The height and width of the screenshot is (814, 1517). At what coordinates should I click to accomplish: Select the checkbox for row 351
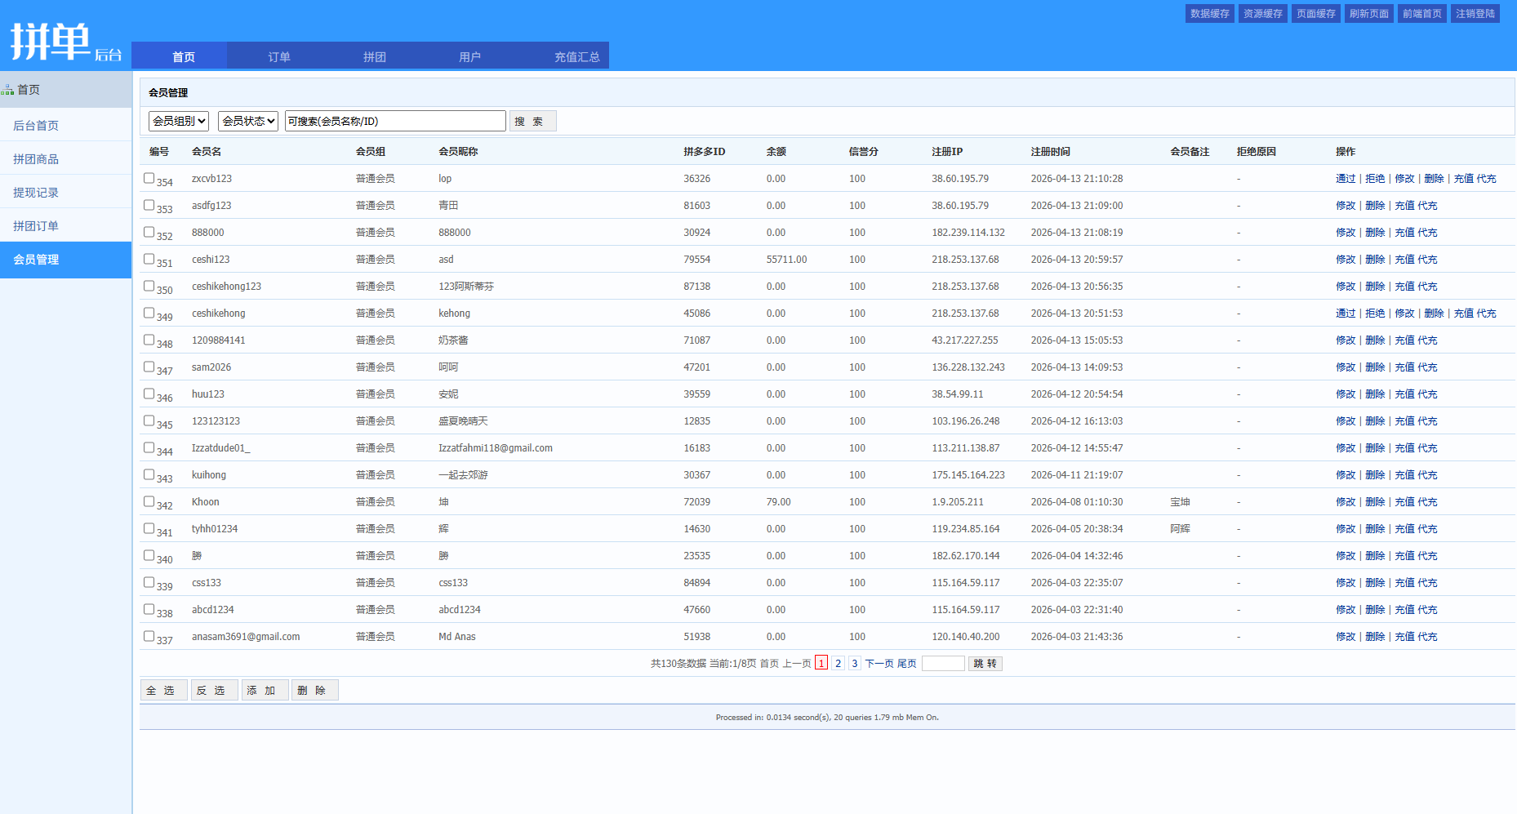tap(149, 259)
